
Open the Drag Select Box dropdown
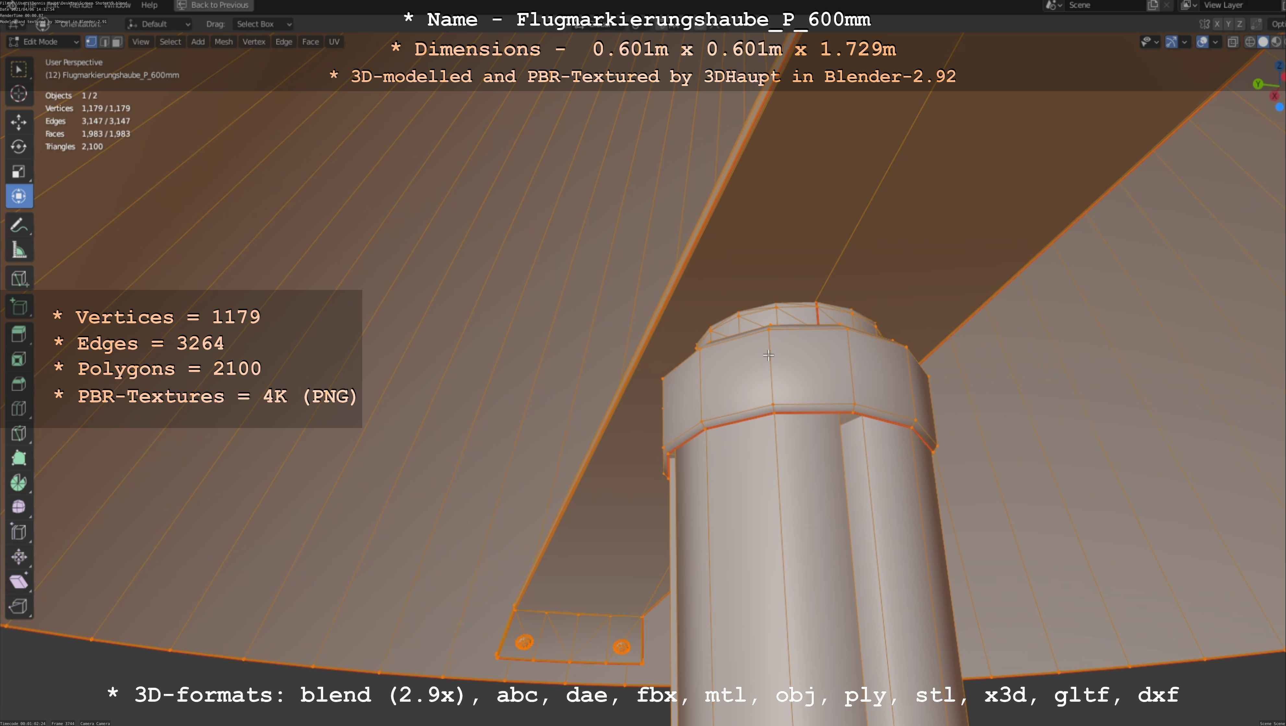click(x=263, y=24)
